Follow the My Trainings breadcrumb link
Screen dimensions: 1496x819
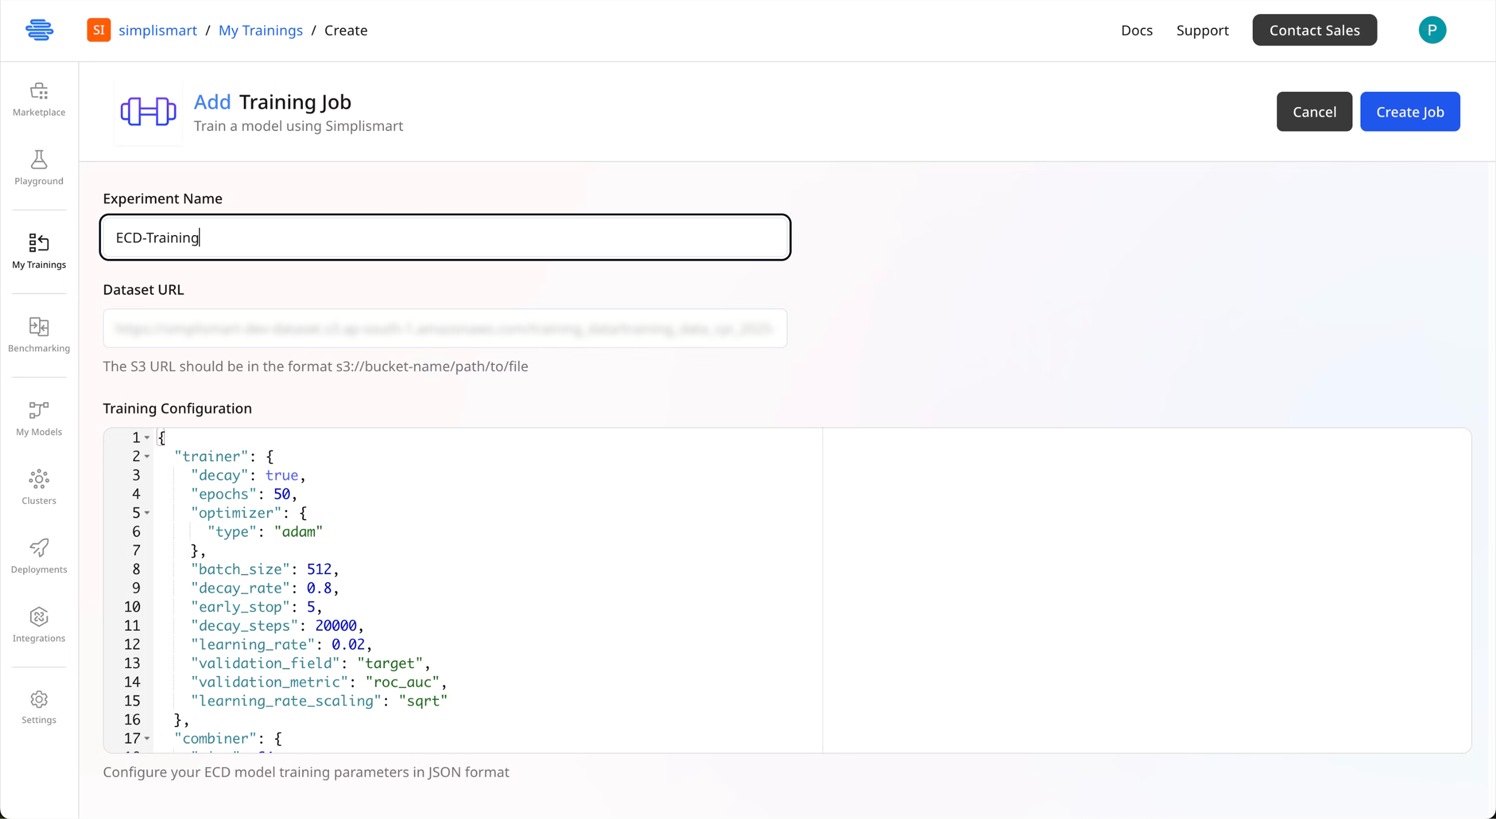[260, 30]
